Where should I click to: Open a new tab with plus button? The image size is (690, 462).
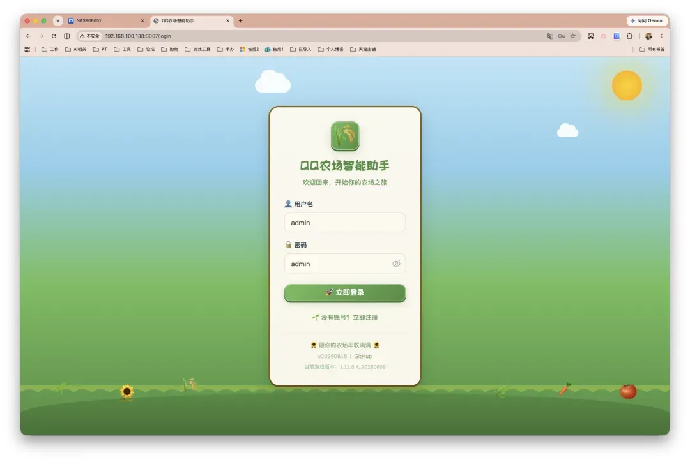(240, 20)
